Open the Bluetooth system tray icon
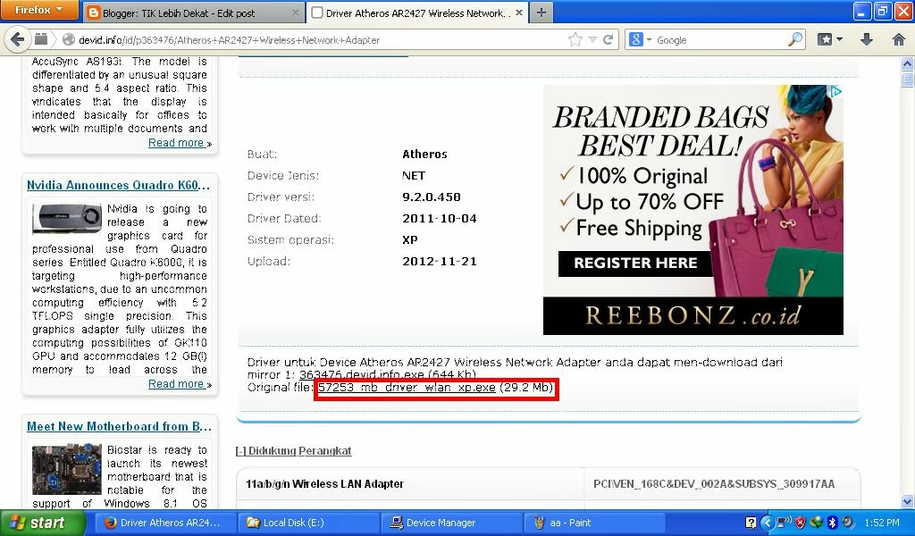The height and width of the screenshot is (536, 915). click(832, 521)
